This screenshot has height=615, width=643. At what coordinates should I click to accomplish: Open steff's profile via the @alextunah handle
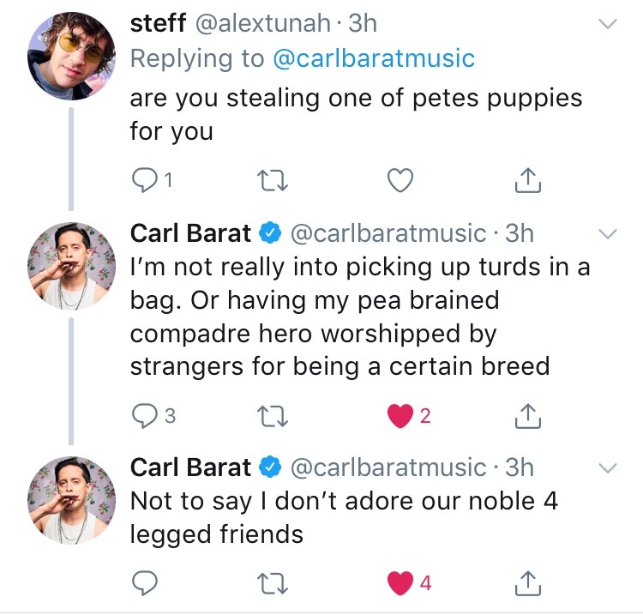tap(262, 23)
